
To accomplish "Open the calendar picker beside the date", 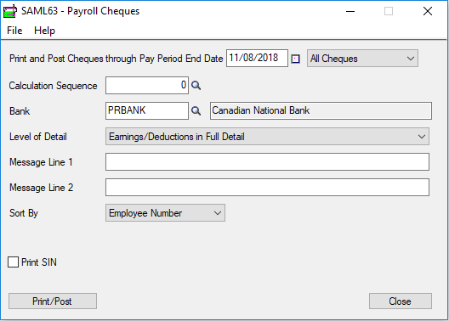I will 295,59.
